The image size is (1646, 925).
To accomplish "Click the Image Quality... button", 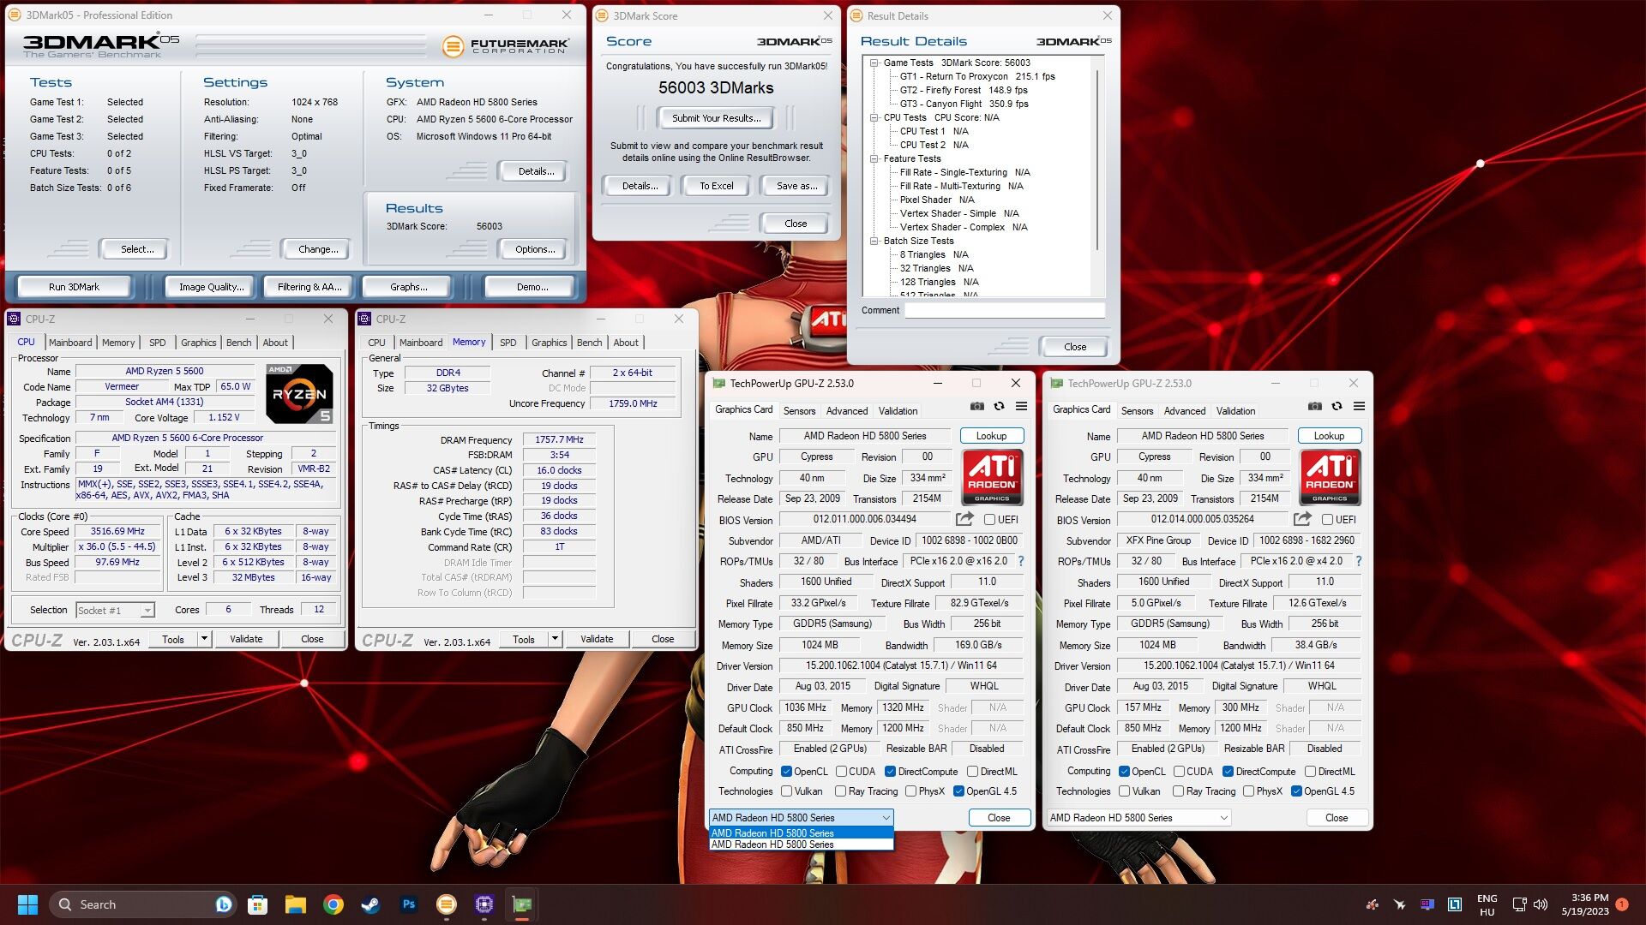I will tap(211, 287).
